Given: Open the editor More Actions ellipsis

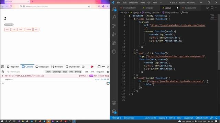Looking at the screenshot, I should (x=216, y=8).
